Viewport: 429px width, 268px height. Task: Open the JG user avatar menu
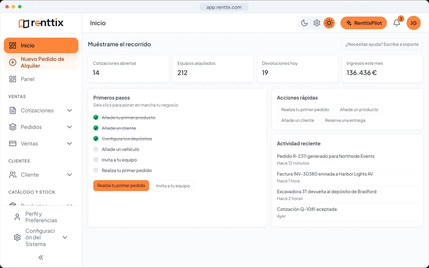coord(413,23)
